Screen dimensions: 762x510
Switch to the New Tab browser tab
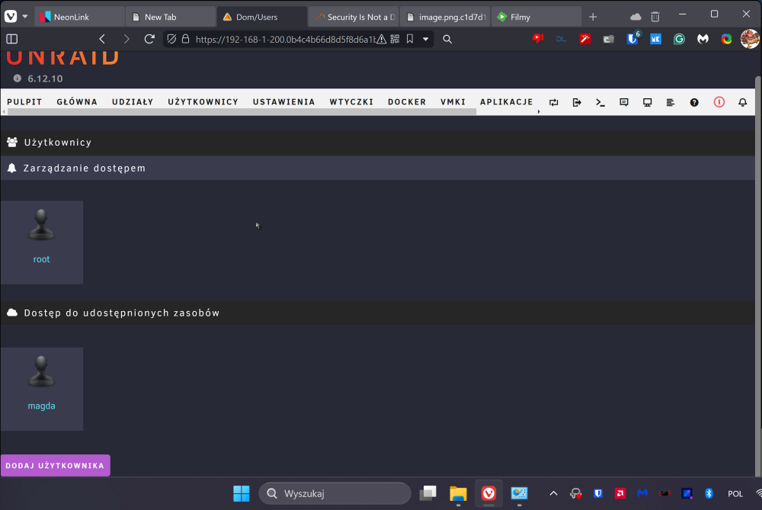(170, 17)
